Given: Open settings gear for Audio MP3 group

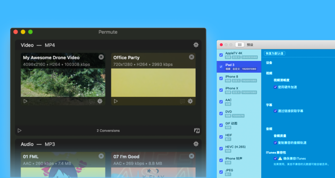Looking at the screenshot, I should tap(196, 144).
